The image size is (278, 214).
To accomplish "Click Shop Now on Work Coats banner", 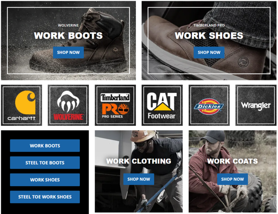I will click(x=232, y=179).
